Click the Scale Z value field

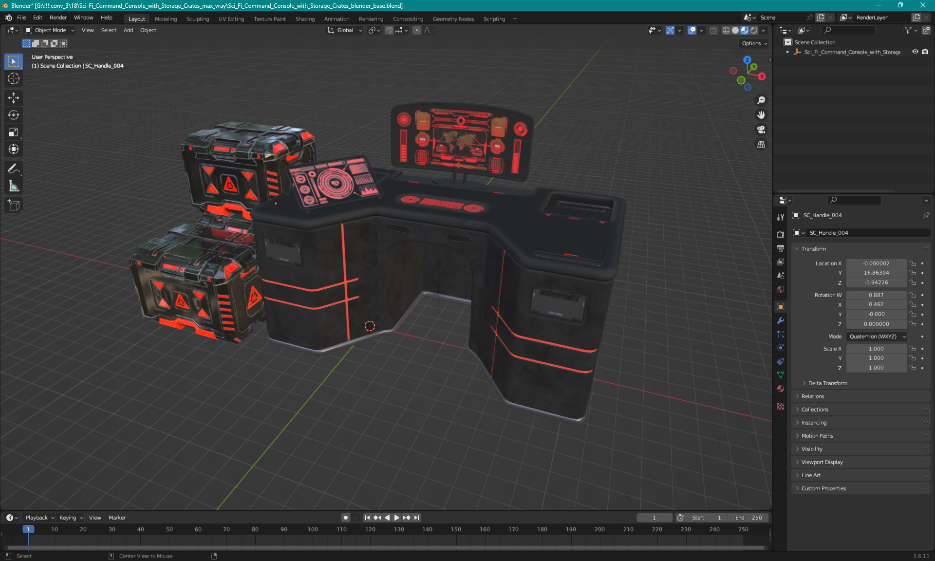click(x=876, y=368)
